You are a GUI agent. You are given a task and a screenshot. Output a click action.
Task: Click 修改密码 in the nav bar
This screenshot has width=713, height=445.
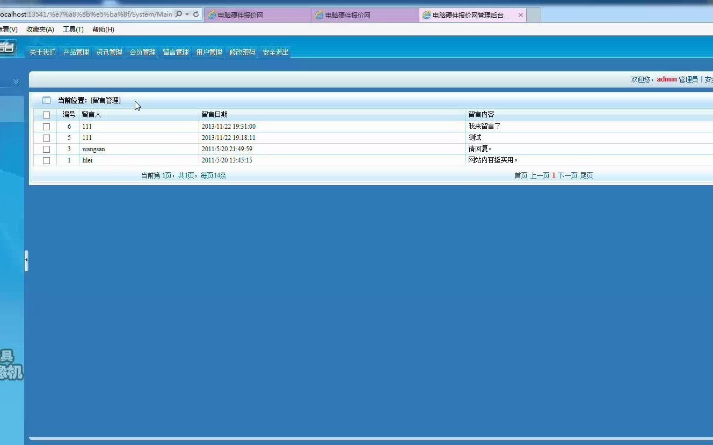click(x=242, y=52)
